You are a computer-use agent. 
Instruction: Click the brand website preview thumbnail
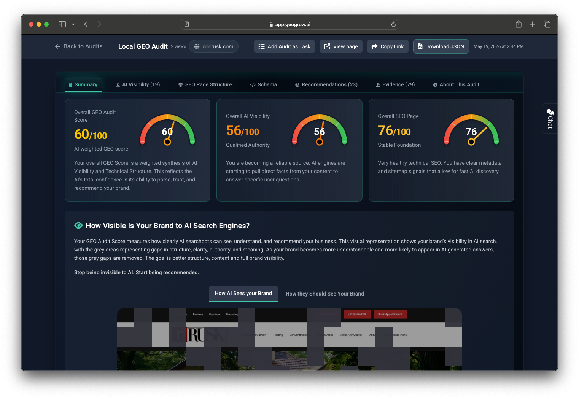point(289,339)
